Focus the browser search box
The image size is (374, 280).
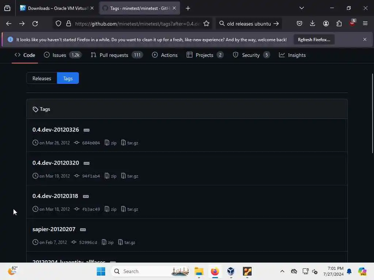(249, 24)
